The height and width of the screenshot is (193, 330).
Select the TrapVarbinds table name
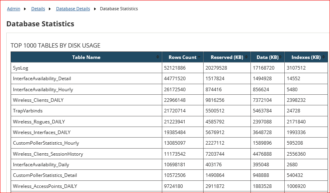[x=28, y=111]
